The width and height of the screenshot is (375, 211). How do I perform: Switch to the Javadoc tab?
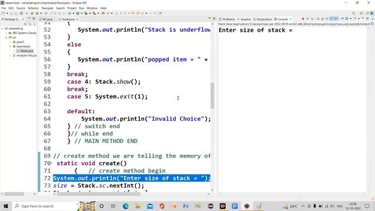pos(244,19)
